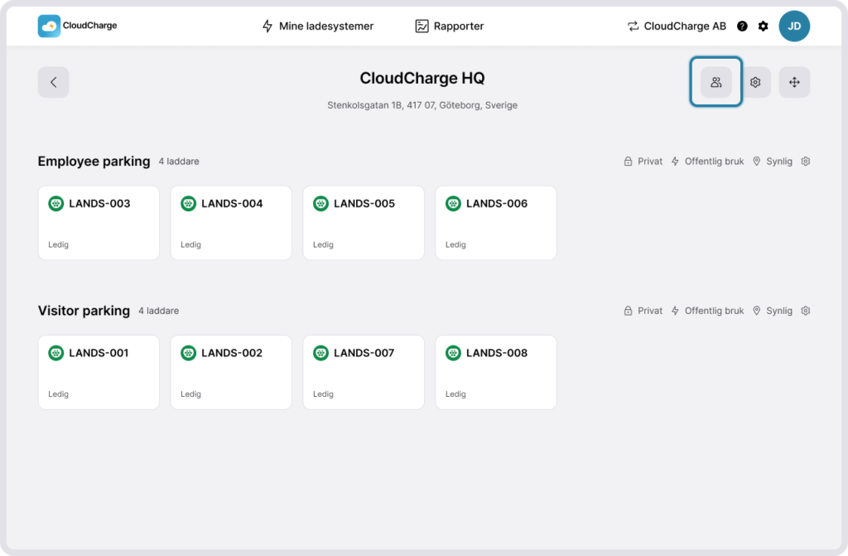This screenshot has height=556, width=848.
Task: Open the users icon for CloudCharge HQ
Action: click(716, 82)
